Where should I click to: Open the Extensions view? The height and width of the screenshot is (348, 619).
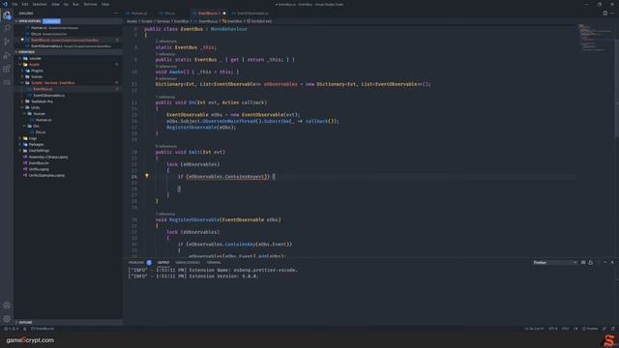pos(7,69)
